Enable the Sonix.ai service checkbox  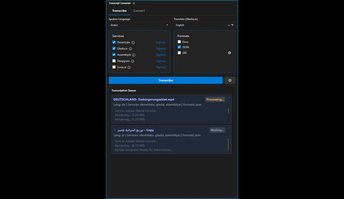pyautogui.click(x=114, y=67)
